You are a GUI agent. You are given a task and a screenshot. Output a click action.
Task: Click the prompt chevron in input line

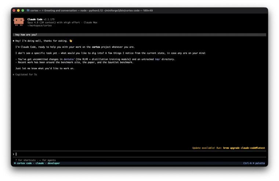coord(13,154)
